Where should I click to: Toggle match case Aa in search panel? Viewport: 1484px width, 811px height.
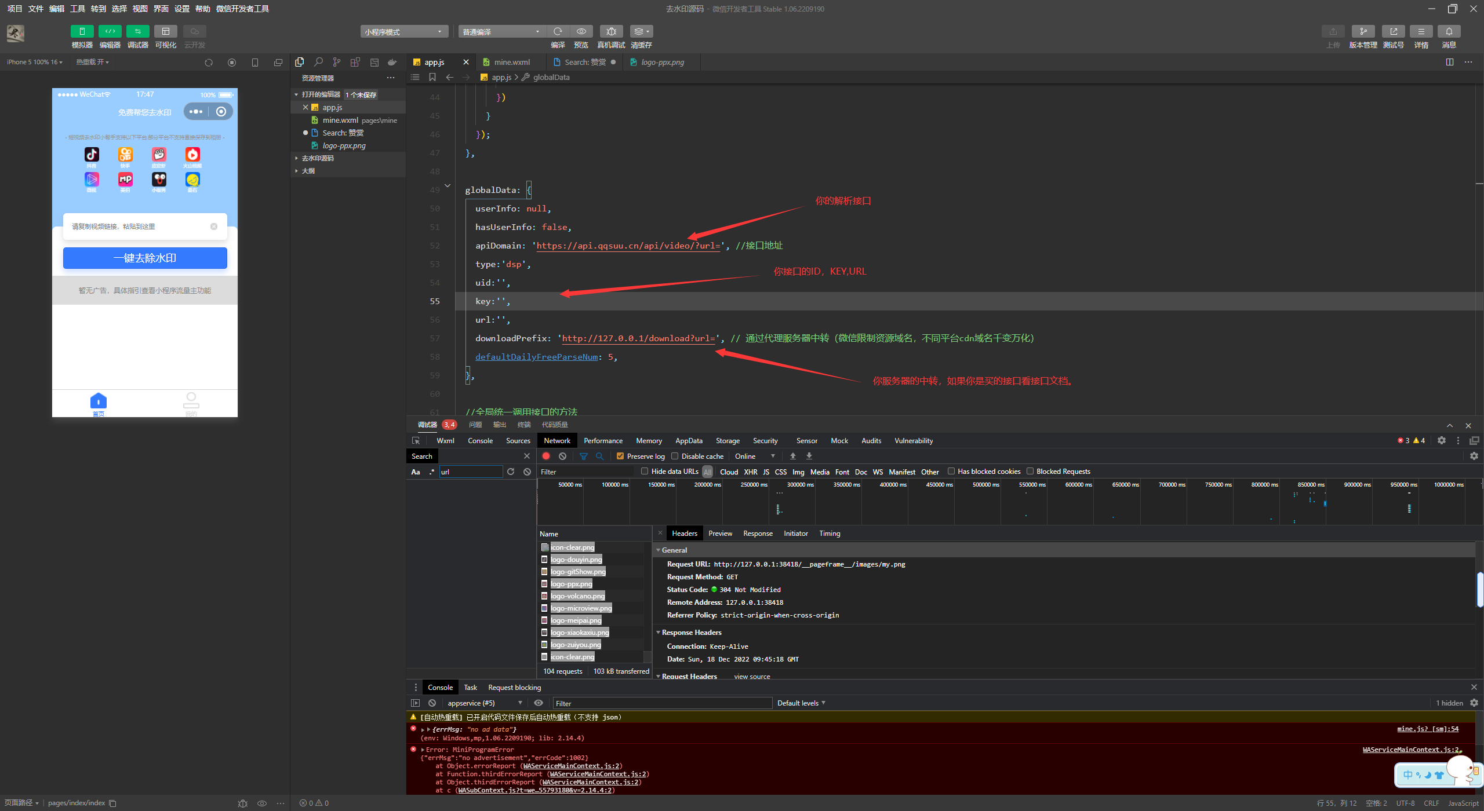416,472
